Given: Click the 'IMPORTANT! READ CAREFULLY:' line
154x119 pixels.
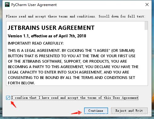Looking at the screenshot, I should [x=36, y=43].
